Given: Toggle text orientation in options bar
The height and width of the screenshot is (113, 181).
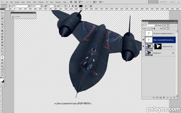Looking at the screenshot, I should (x=9, y=6).
